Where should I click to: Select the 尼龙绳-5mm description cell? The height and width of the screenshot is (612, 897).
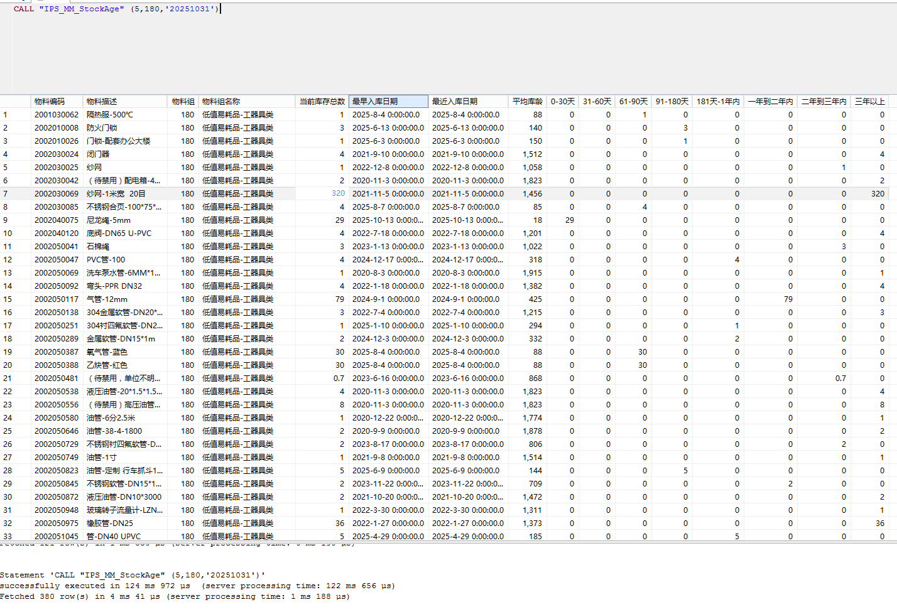tap(109, 220)
